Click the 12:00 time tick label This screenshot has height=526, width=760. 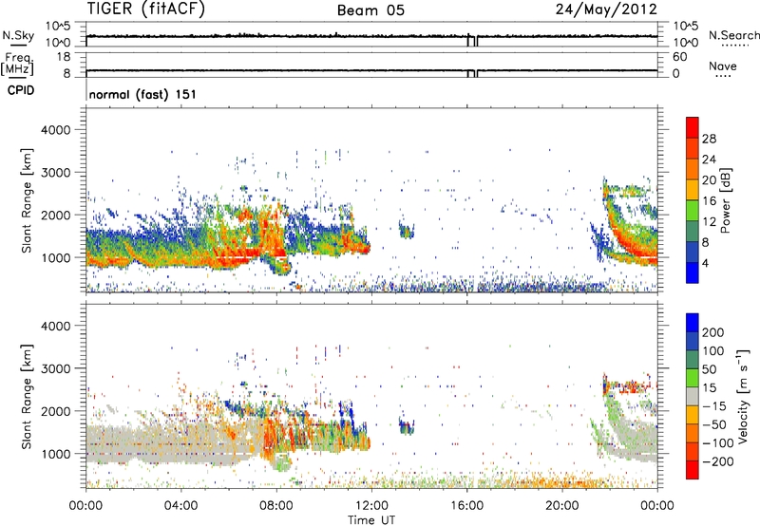[x=371, y=506]
